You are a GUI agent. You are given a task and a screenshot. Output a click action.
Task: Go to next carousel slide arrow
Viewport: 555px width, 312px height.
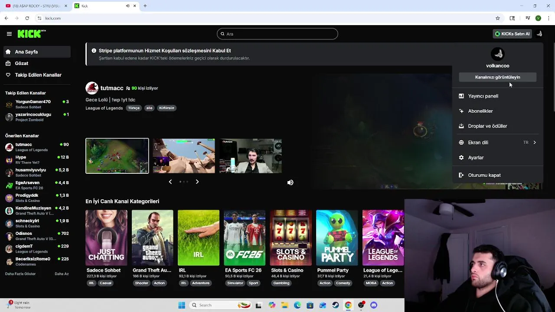pos(197,182)
